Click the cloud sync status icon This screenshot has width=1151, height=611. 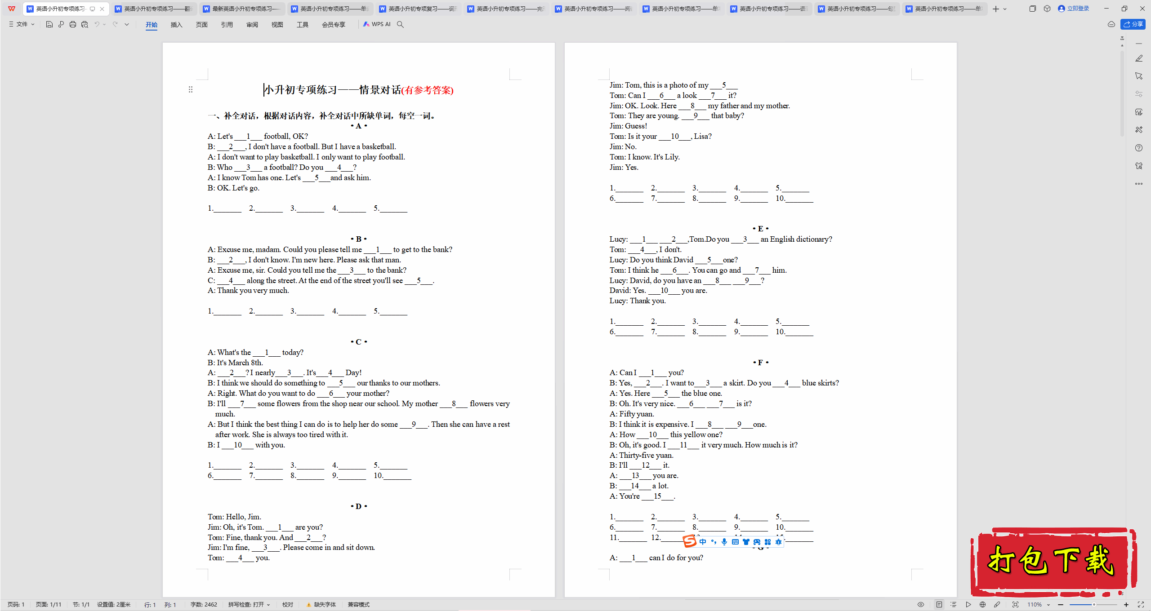(x=1111, y=24)
